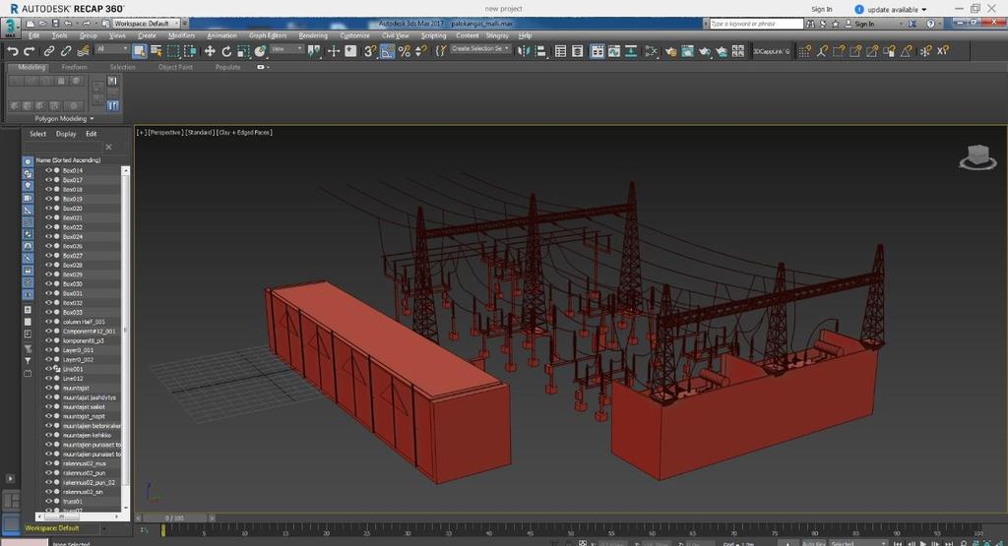The image size is (1008, 546).
Task: Toggle Spinner Snap button
Action: tap(420, 51)
